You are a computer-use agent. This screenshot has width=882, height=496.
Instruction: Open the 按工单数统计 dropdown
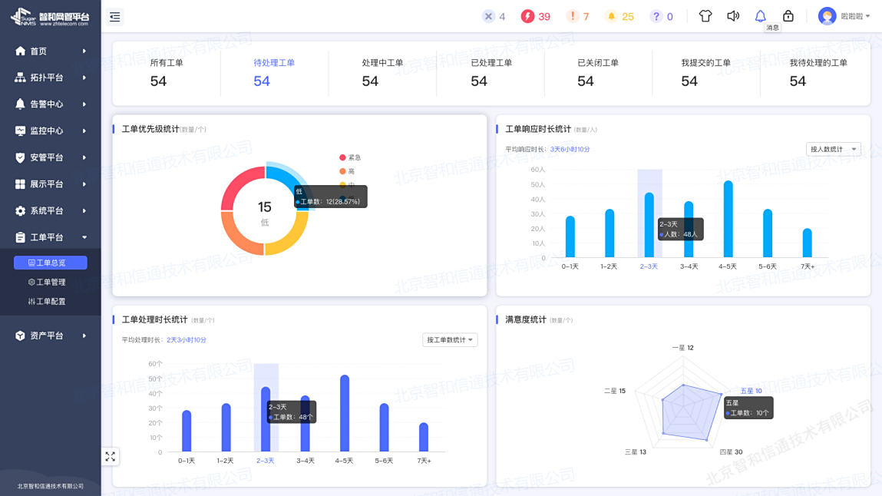450,339
